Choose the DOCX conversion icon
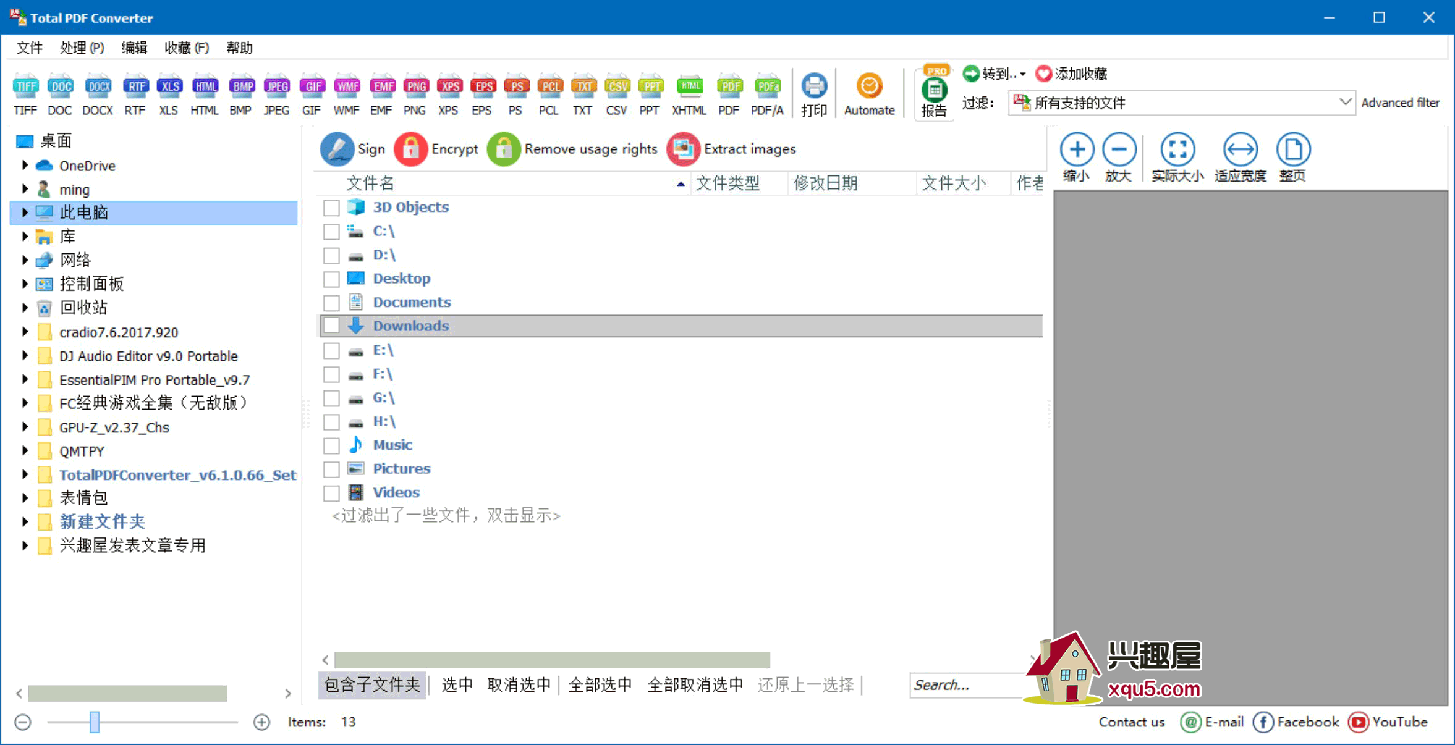The image size is (1455, 745). pos(98,95)
